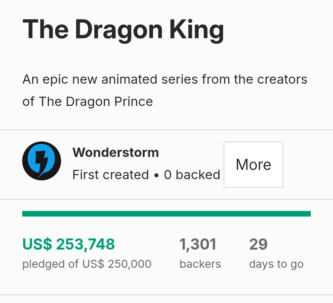Click "The Dragon Prince" in the description

point(96,102)
